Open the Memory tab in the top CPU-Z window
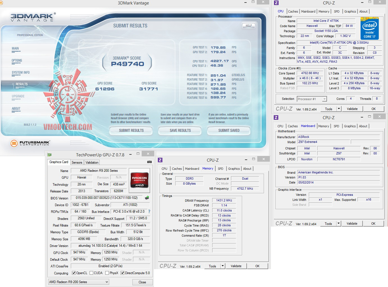This screenshot has width=388, height=287. click(324, 11)
